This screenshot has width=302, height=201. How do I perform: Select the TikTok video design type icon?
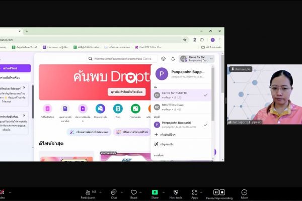tap(48, 109)
